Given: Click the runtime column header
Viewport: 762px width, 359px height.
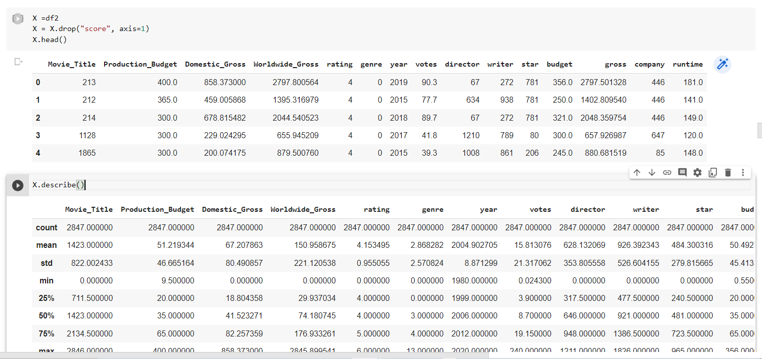Looking at the screenshot, I should (x=687, y=64).
